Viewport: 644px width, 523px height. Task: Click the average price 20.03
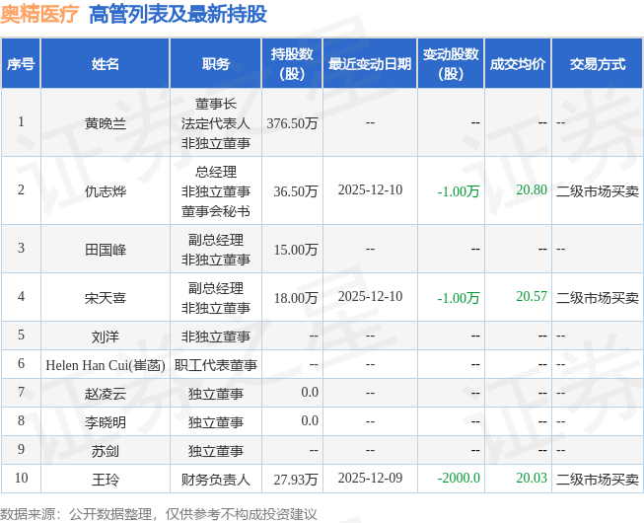[532, 478]
